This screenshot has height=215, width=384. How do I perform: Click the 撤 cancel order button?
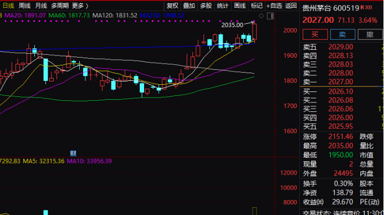tap(370, 34)
